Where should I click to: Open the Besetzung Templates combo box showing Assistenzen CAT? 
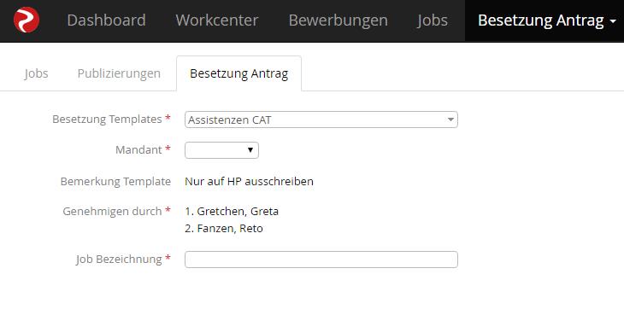coord(321,120)
